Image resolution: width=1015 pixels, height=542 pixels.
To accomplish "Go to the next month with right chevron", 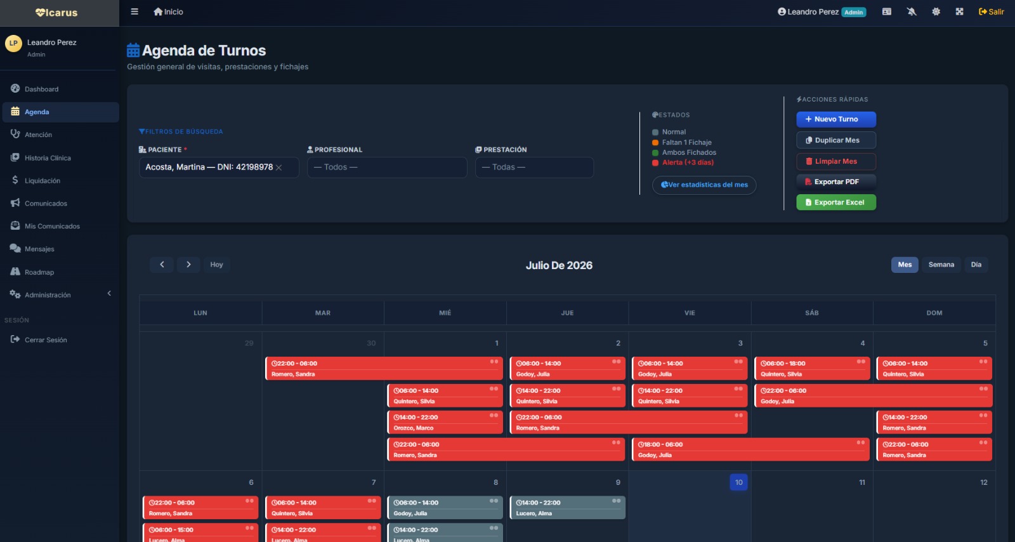I will point(188,265).
